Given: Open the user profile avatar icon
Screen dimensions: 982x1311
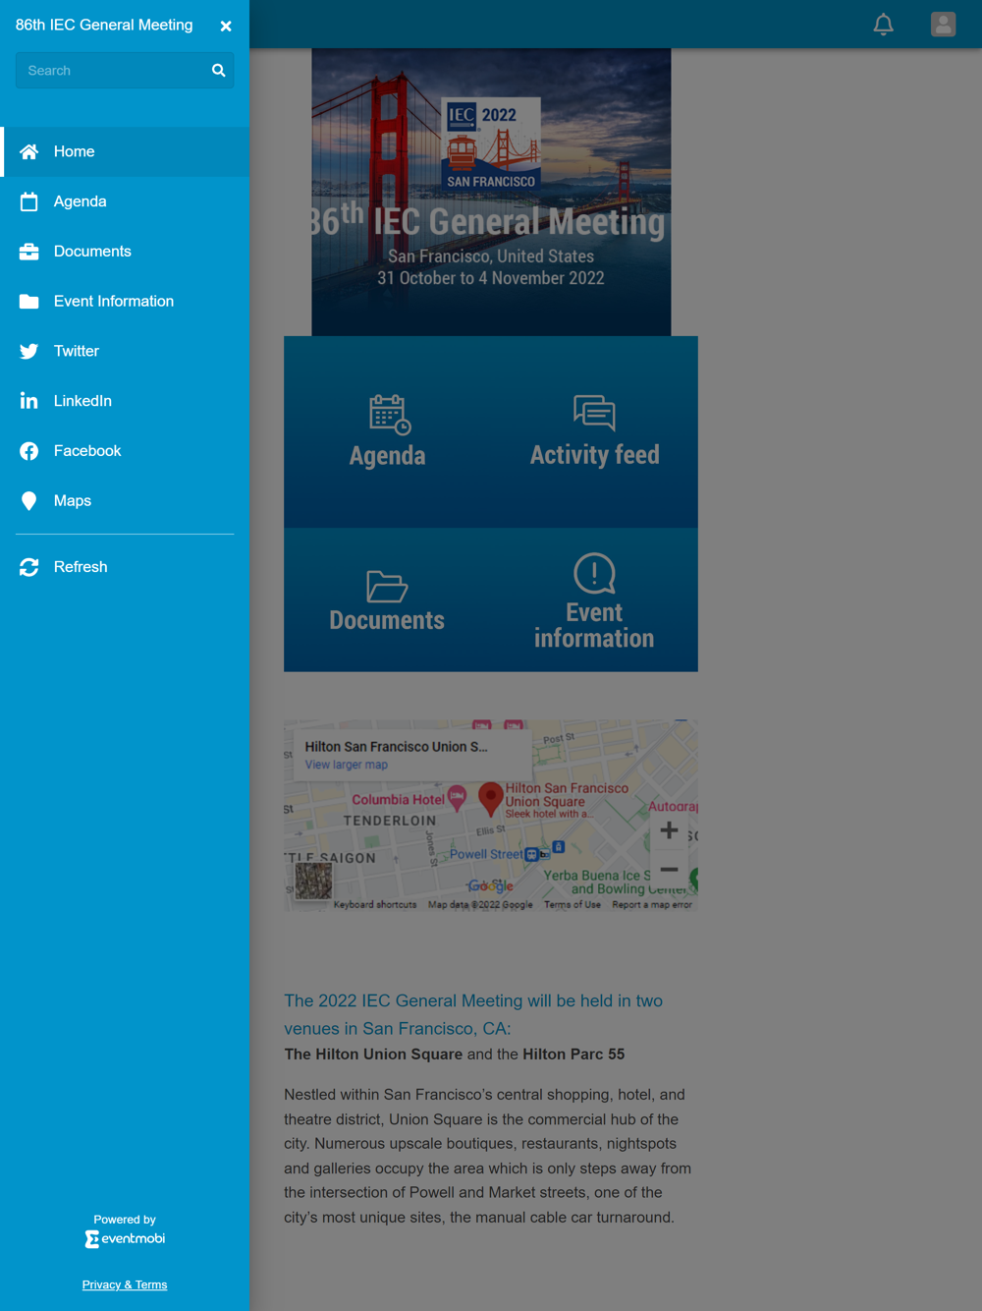Looking at the screenshot, I should click(944, 25).
